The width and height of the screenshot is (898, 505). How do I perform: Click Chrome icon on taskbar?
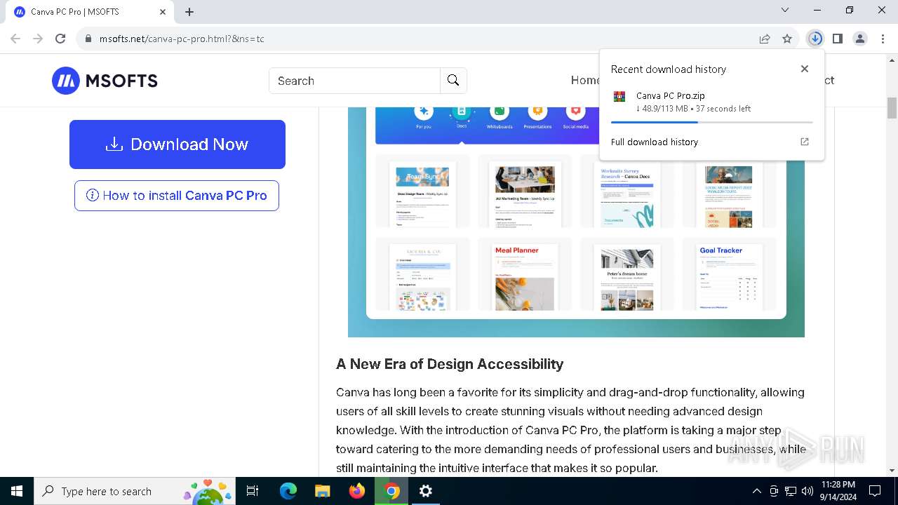tap(391, 491)
